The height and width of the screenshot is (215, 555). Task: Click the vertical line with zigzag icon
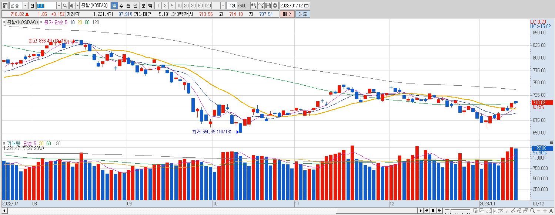[x=507, y=211]
